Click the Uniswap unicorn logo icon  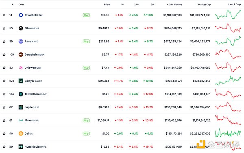(21, 68)
